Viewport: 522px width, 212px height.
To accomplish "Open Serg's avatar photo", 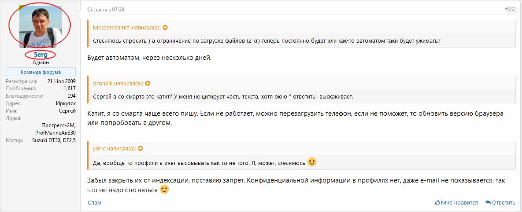I will [40, 26].
